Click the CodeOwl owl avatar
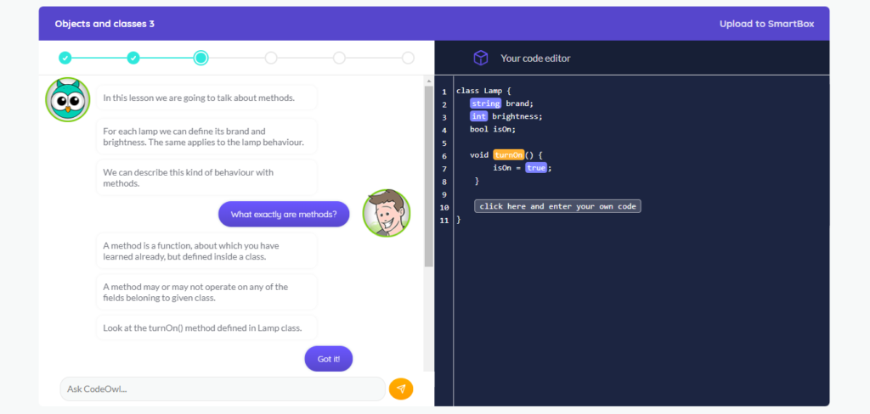870x414 pixels. [x=66, y=100]
